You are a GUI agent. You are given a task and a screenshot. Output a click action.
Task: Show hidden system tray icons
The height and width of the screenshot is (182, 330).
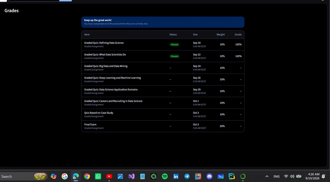pyautogui.click(x=267, y=176)
